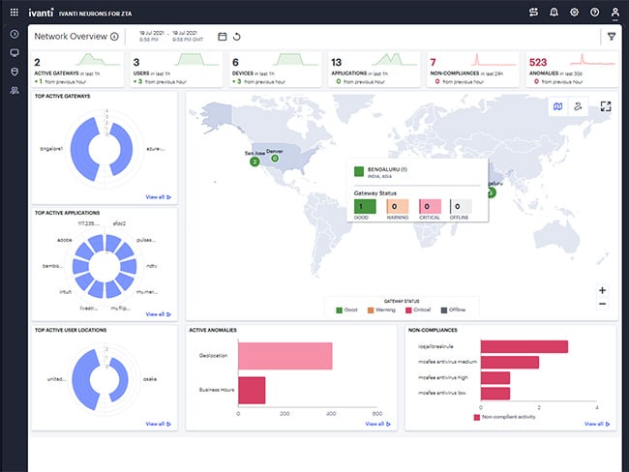Viewport: 629px width, 472px height.
Task: Refresh the Network Overview data
Action: pos(237,37)
